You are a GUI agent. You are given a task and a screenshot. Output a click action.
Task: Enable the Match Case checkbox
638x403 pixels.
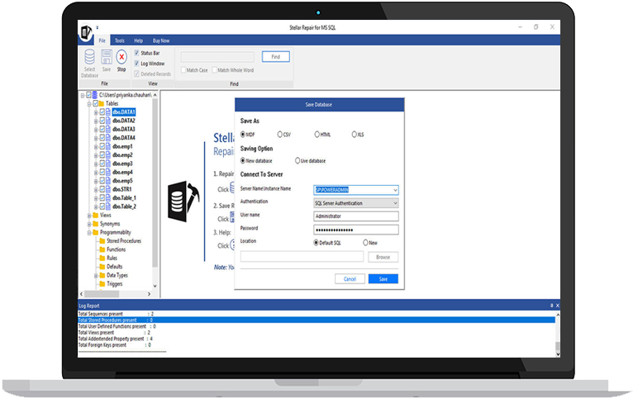(183, 70)
